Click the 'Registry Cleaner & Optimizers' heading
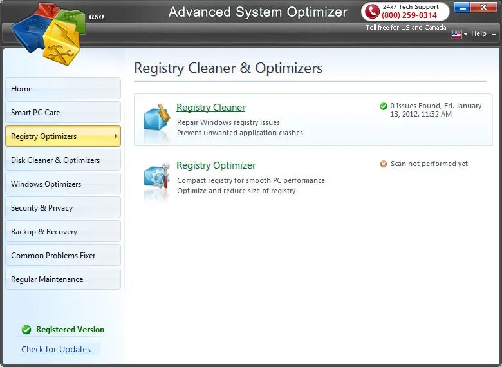The image size is (502, 367). (x=228, y=68)
